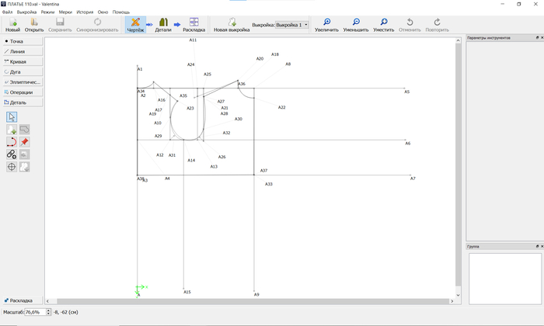Select the red pin tool in toolbox
The image size is (544, 326).
[25, 142]
